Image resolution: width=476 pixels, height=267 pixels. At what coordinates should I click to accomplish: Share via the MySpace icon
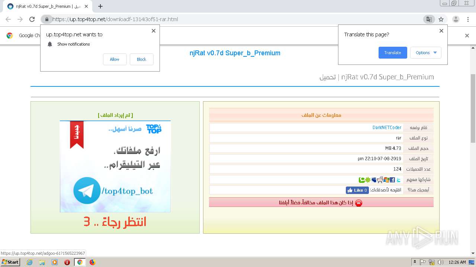374,180
